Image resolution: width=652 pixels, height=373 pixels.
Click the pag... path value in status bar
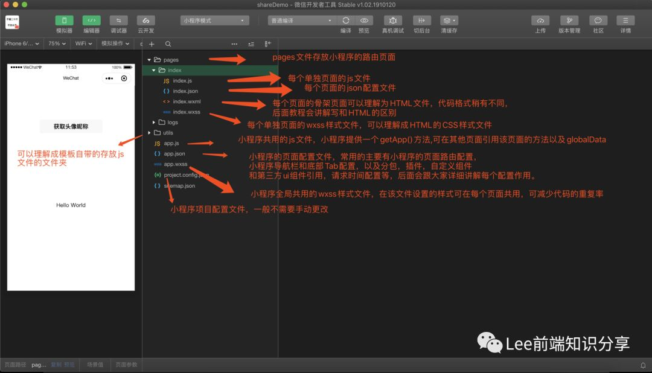point(39,365)
